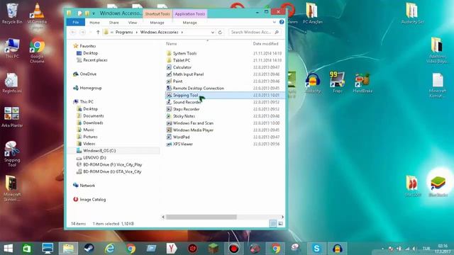Screen dimensions: 454x255
Task: Switch to large icons view
Action: pos(281,224)
